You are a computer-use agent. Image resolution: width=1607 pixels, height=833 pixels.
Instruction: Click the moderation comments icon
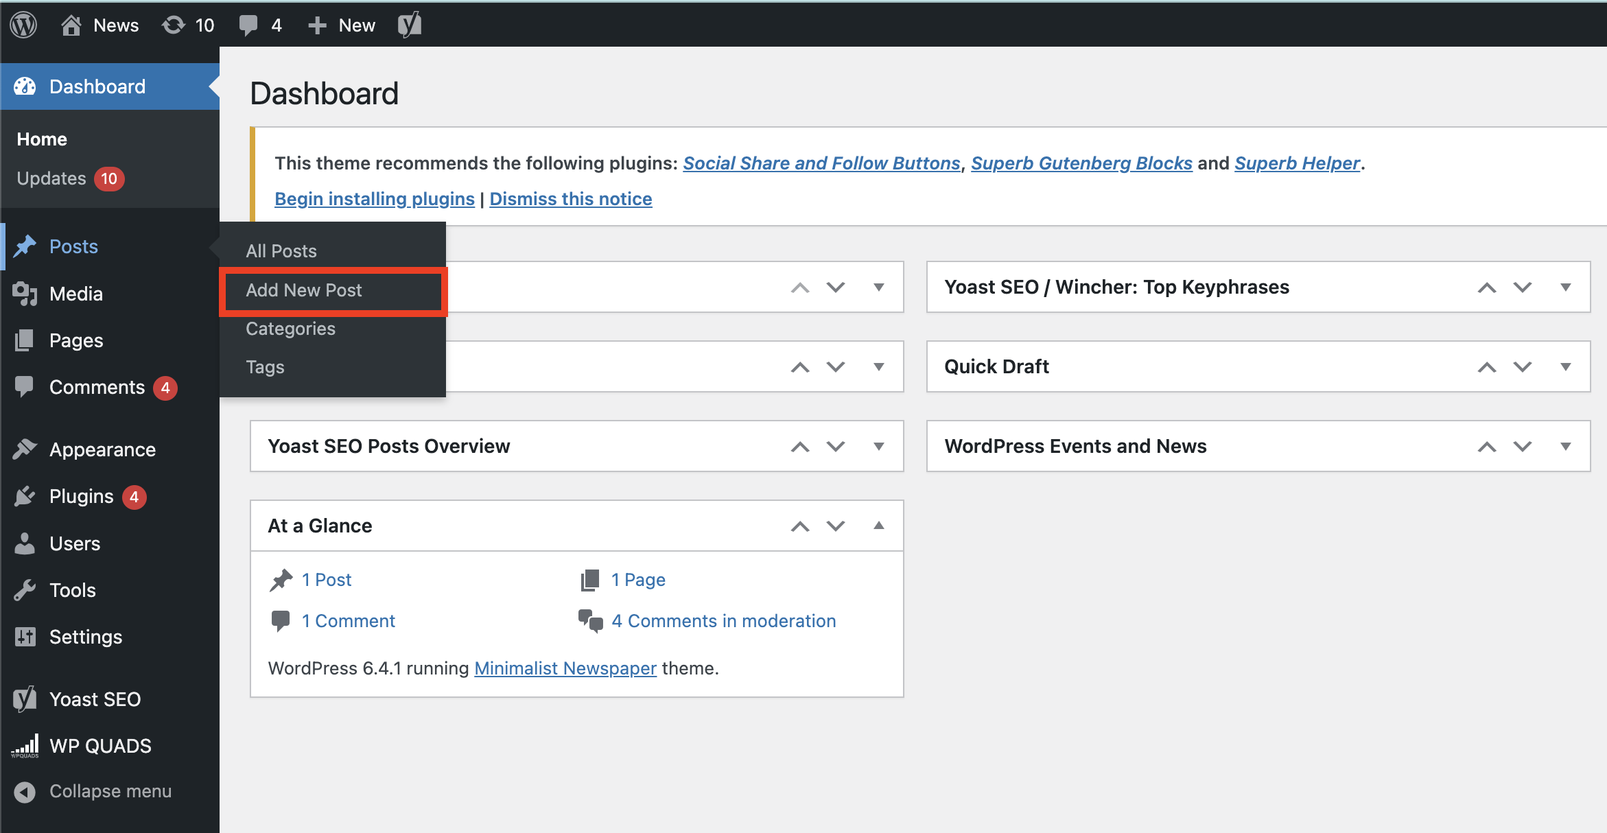pos(590,621)
